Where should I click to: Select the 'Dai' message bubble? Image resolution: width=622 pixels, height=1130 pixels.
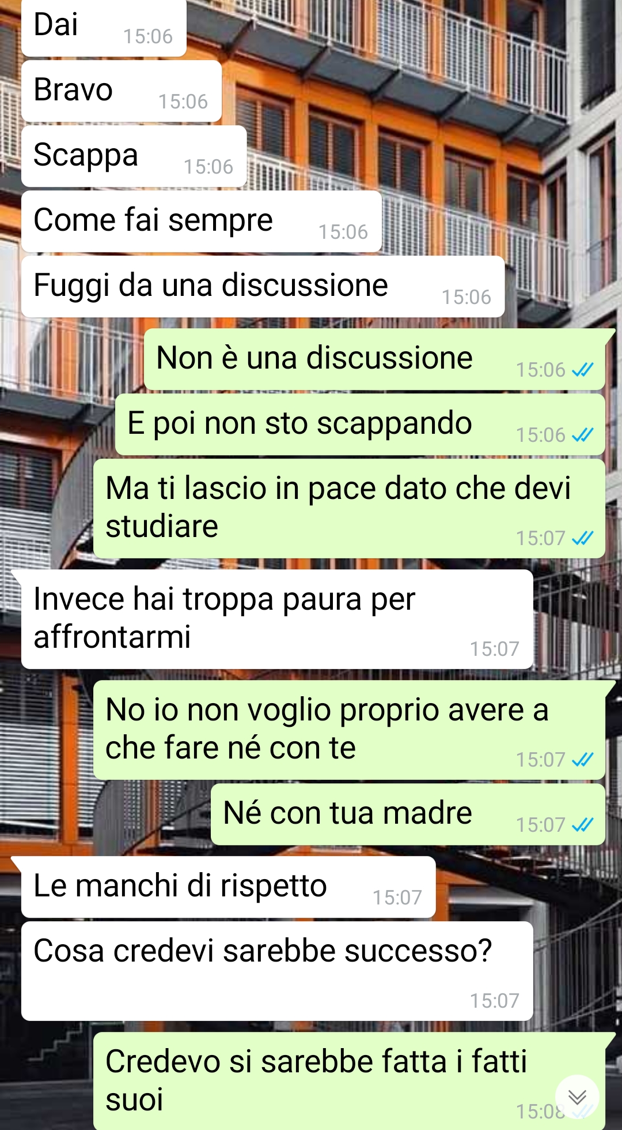[104, 27]
